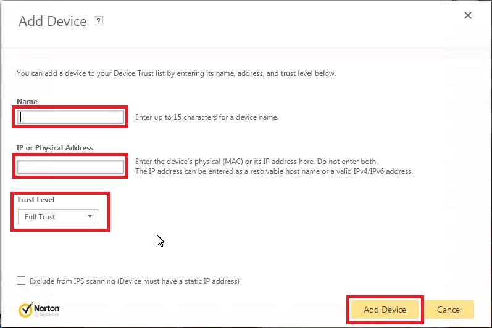This screenshot has width=492, height=328.
Task: Click the Trust Level dropdown arrow
Action: (90, 216)
